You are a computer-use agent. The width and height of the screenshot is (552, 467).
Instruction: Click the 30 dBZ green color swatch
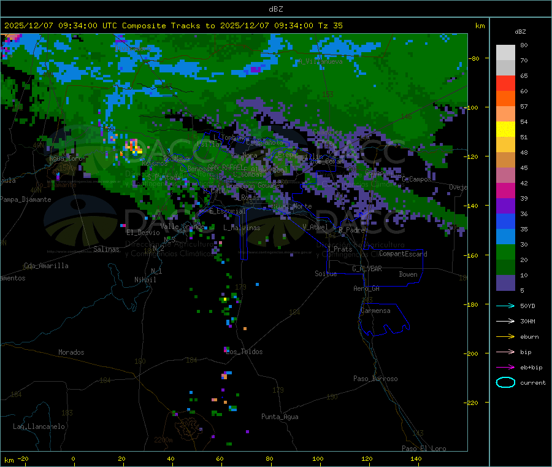[x=505, y=252]
